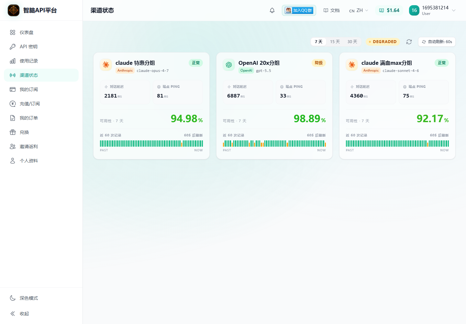Click the manual refresh icon
The width and height of the screenshot is (466, 324).
coord(409,42)
